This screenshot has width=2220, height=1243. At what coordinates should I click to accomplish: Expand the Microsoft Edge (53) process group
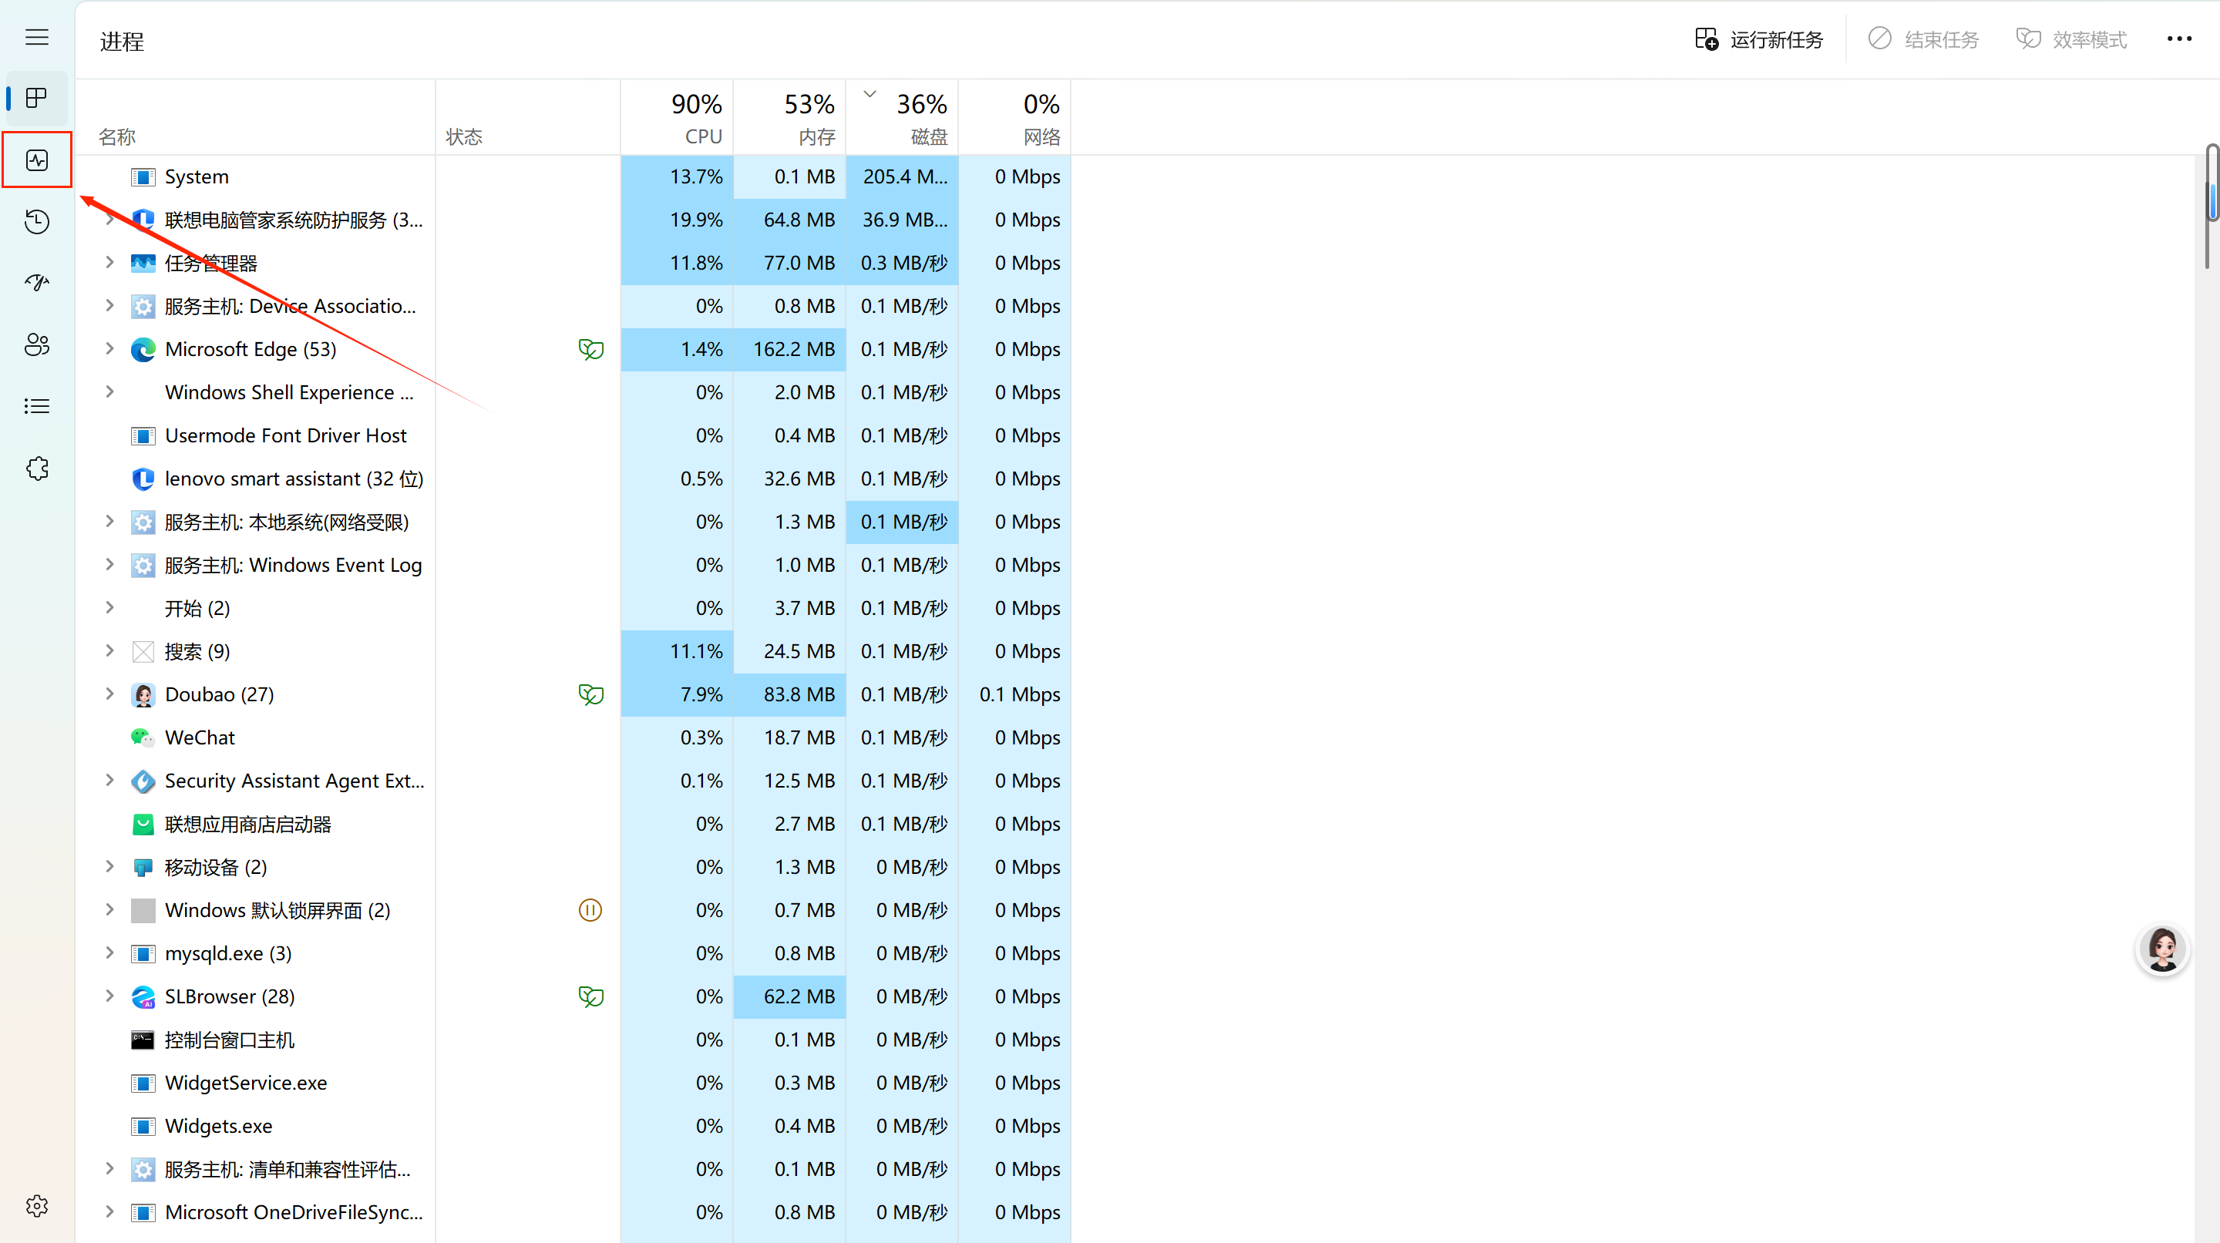(109, 349)
